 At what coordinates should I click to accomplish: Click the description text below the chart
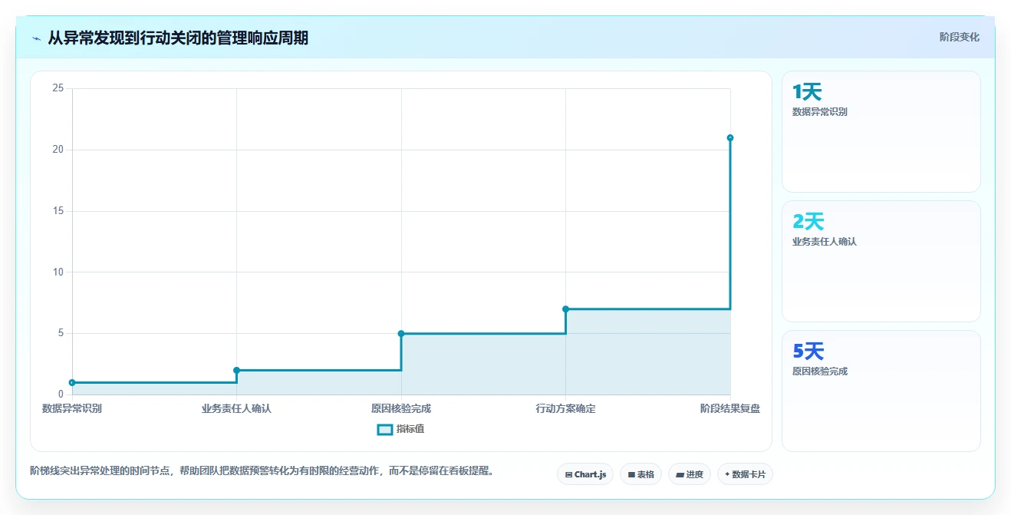[x=262, y=470]
